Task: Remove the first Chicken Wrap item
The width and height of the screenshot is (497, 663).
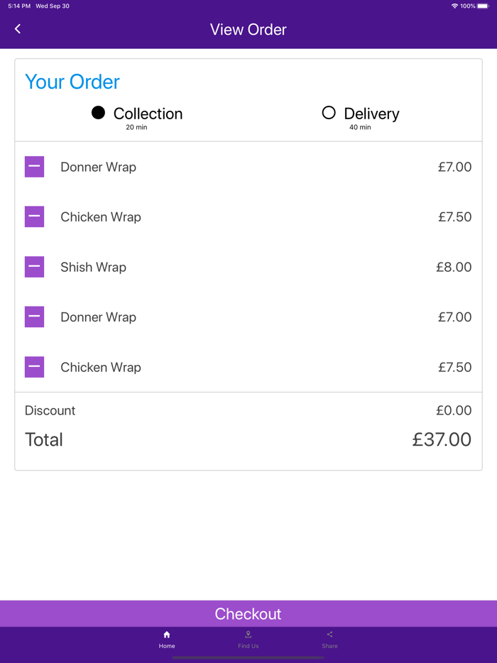Action: pyautogui.click(x=34, y=217)
